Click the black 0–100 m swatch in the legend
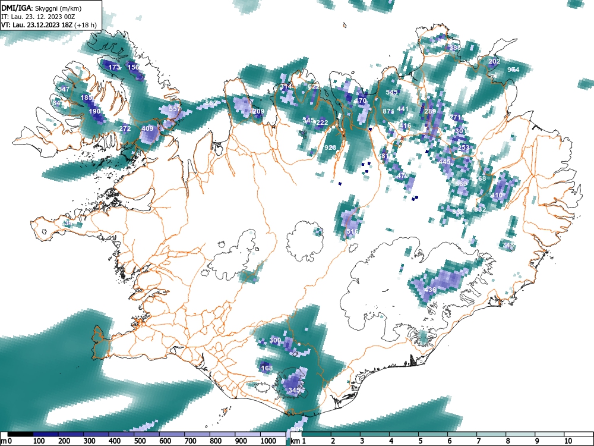The height and width of the screenshot is (446, 594). [x=20, y=434]
